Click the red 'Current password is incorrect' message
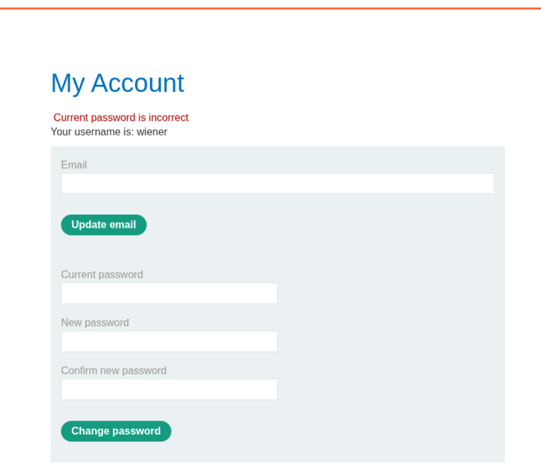 coord(121,117)
